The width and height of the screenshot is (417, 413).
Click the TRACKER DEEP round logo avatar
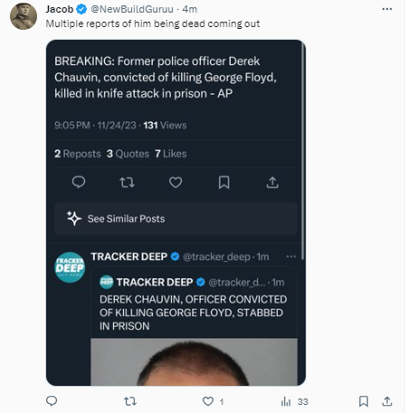70,268
